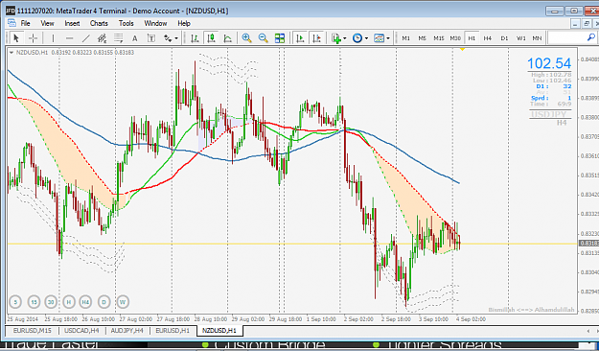Zoom out on the chart
The width and height of the screenshot is (599, 351).
pos(263,37)
